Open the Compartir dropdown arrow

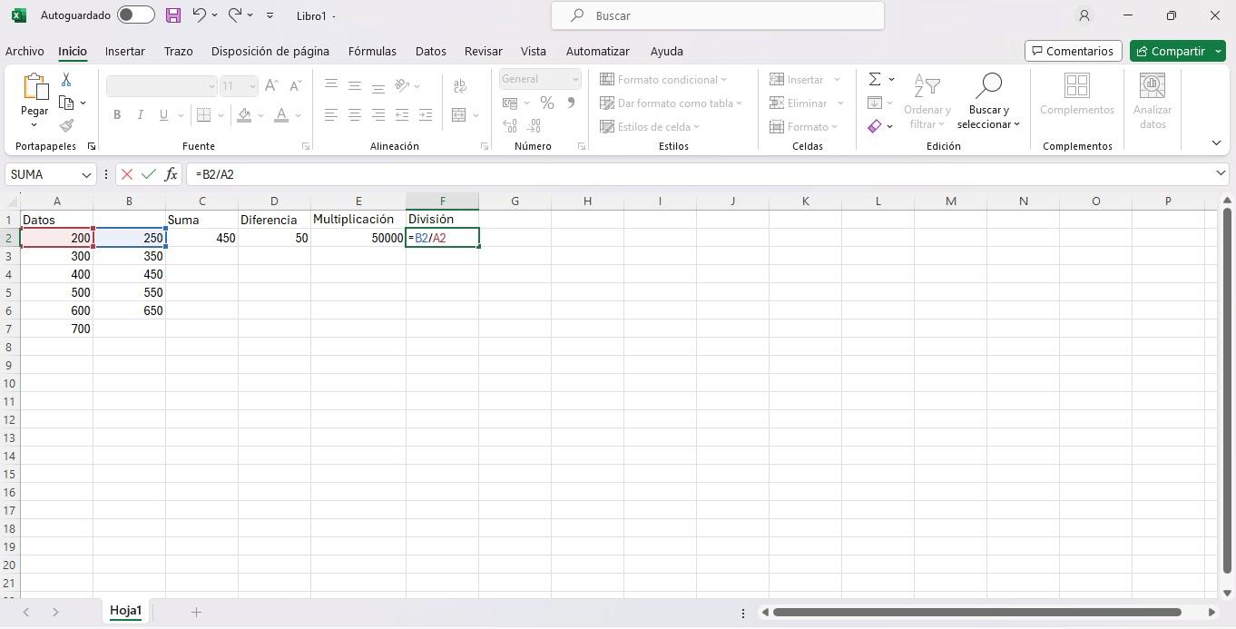1218,51
